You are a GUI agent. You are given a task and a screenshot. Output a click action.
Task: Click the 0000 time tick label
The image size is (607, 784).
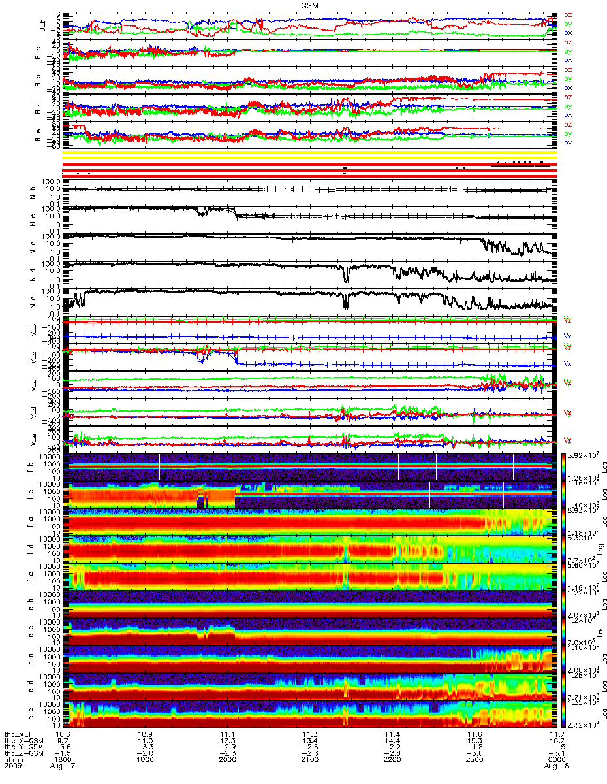(557, 760)
